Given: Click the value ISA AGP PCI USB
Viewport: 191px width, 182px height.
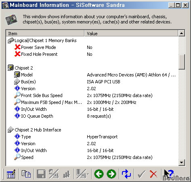Looking at the screenshot, I should [103, 82].
